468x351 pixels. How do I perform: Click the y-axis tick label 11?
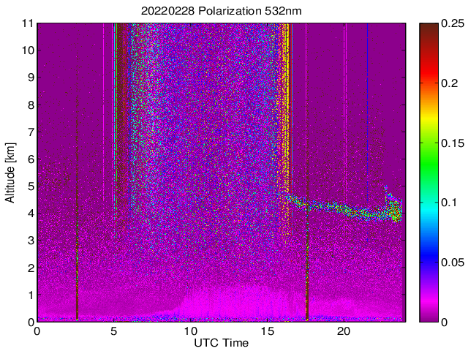27,23
